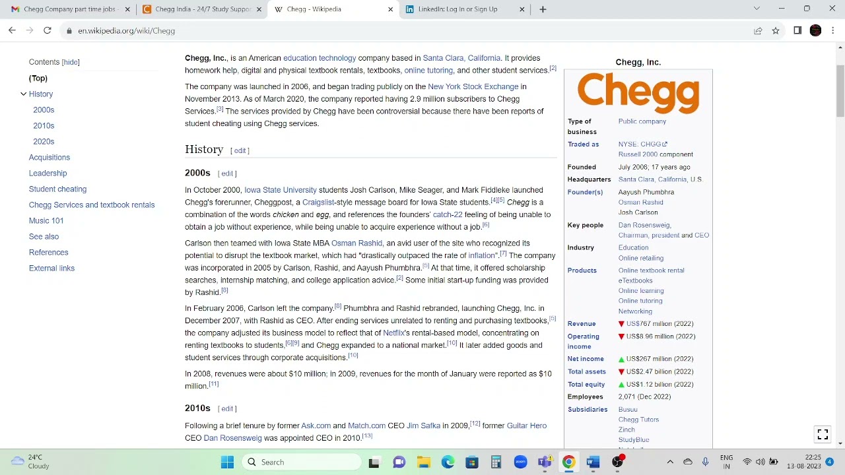Image resolution: width=845 pixels, height=475 pixels.
Task: Select the Chegg - Wikipedia tab
Action: [x=333, y=9]
